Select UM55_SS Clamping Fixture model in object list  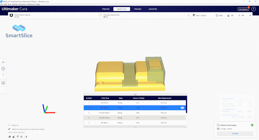pos(28,129)
